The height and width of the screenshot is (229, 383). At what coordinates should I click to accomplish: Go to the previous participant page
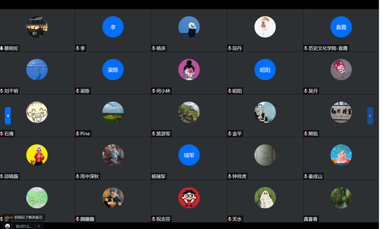tap(8, 116)
